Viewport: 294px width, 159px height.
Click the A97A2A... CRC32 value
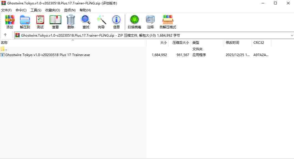point(261,55)
